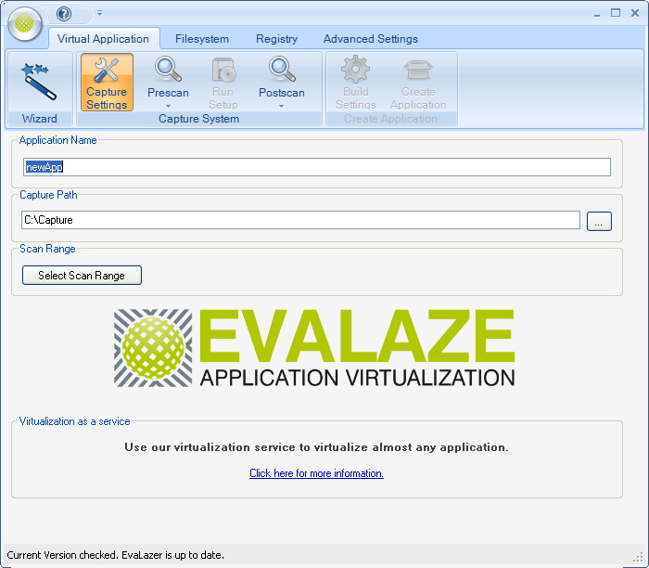This screenshot has width=649, height=568.
Task: Start the Prescan magnifier tool
Action: point(168,77)
